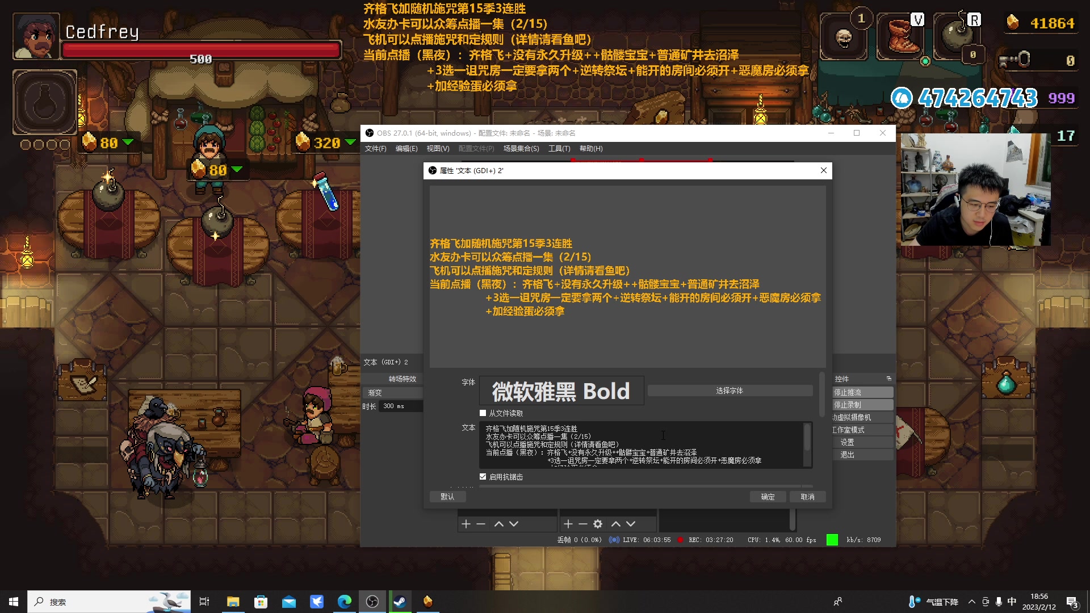
Task: Pop out the controls dock icon
Action: [x=889, y=379]
